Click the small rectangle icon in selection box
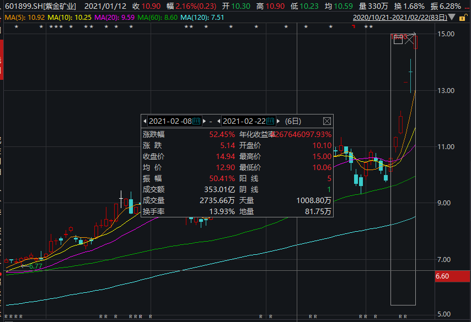This screenshot has width=471, height=322. 398,40
